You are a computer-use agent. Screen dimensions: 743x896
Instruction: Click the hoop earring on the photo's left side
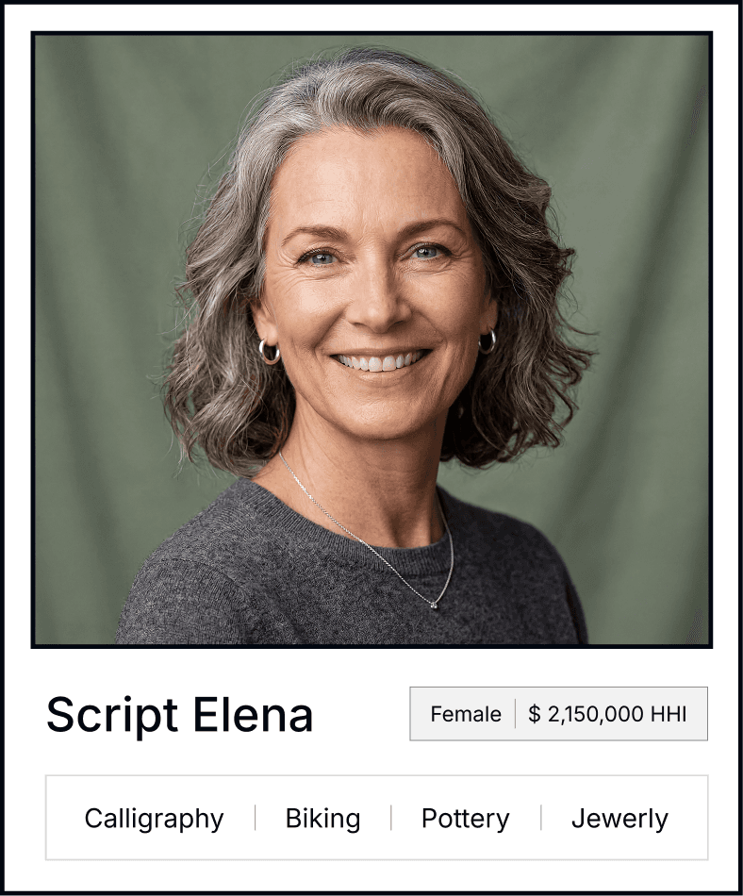(x=269, y=352)
